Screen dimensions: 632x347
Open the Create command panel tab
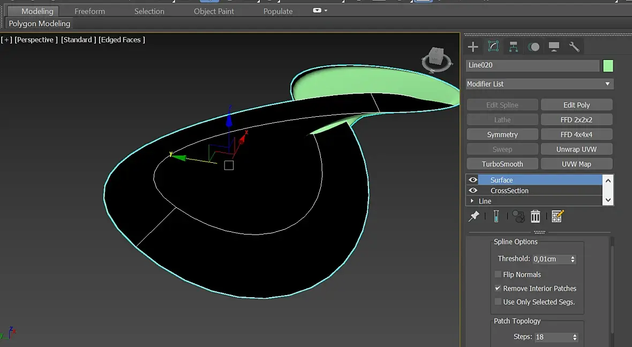tap(473, 47)
